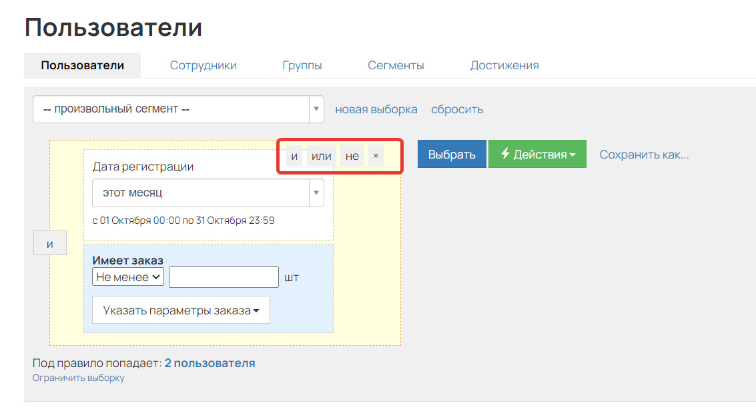The width and height of the screenshot is (756, 413).
Task: Open the green Действия dropdown button
Action: (x=537, y=154)
